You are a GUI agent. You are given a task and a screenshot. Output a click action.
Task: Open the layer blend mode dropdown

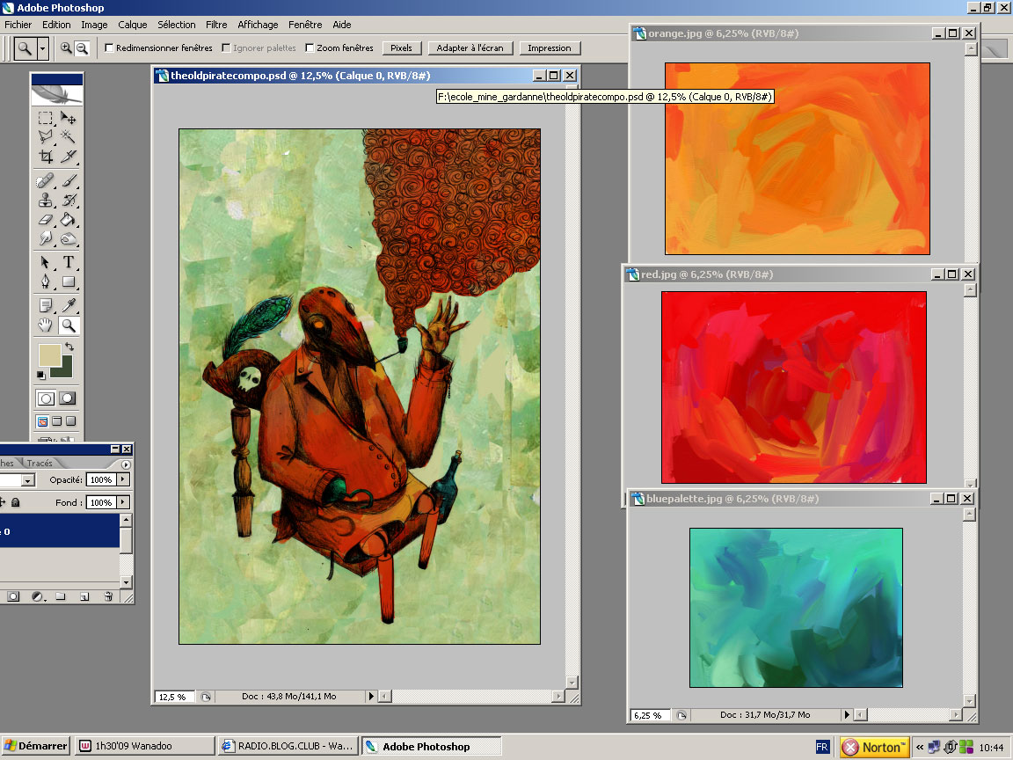(x=28, y=480)
